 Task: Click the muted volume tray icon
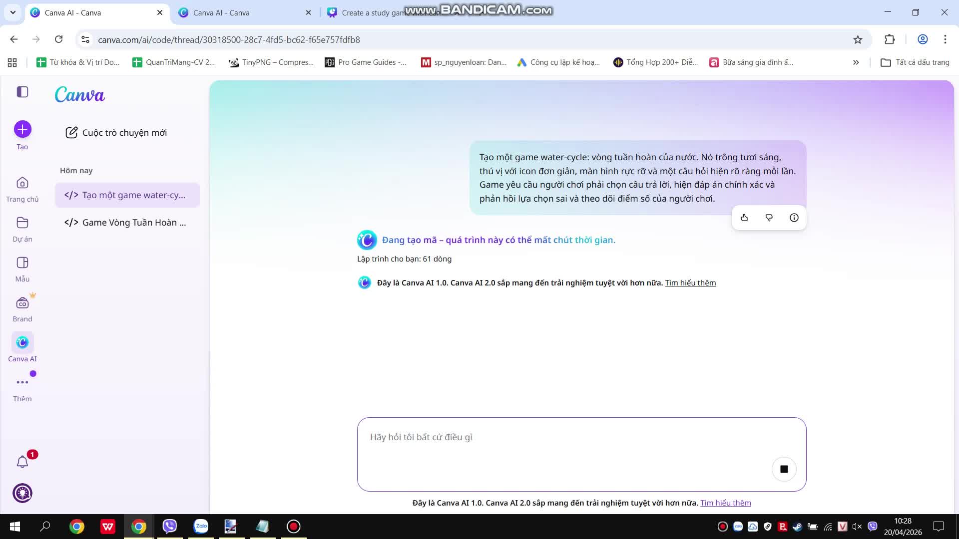[x=857, y=527]
